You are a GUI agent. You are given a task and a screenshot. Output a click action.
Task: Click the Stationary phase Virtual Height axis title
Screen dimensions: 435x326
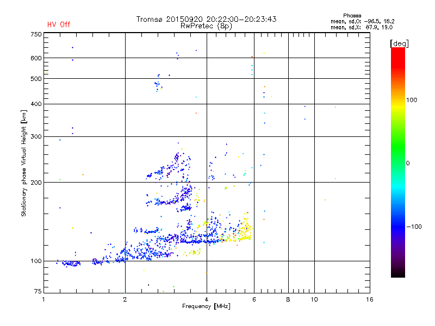coord(23,164)
